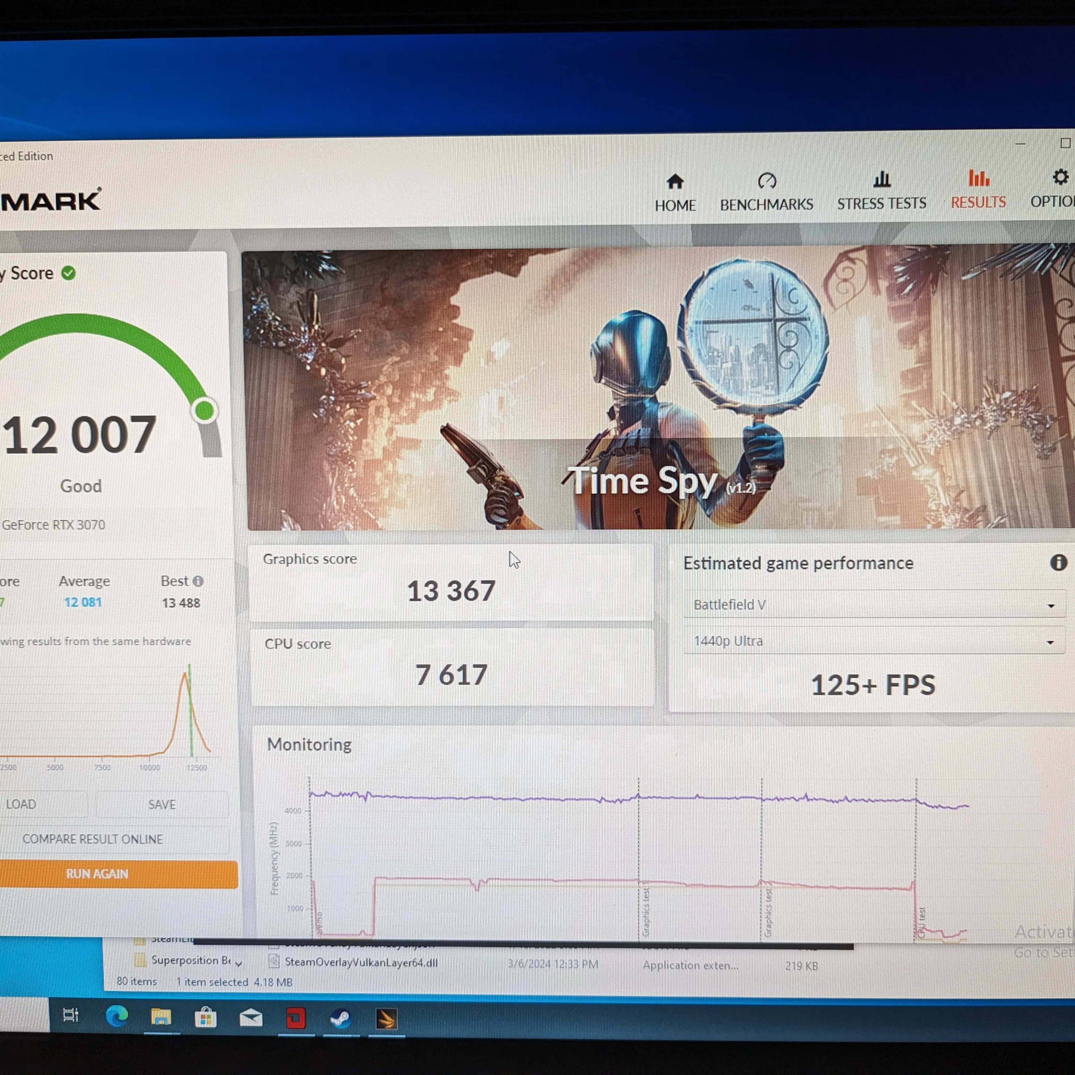The width and height of the screenshot is (1075, 1075).
Task: Click the Graphics score value 13 367
Action: click(x=451, y=591)
